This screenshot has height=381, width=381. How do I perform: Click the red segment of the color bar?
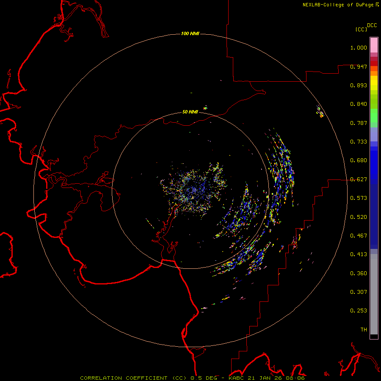[374, 63]
